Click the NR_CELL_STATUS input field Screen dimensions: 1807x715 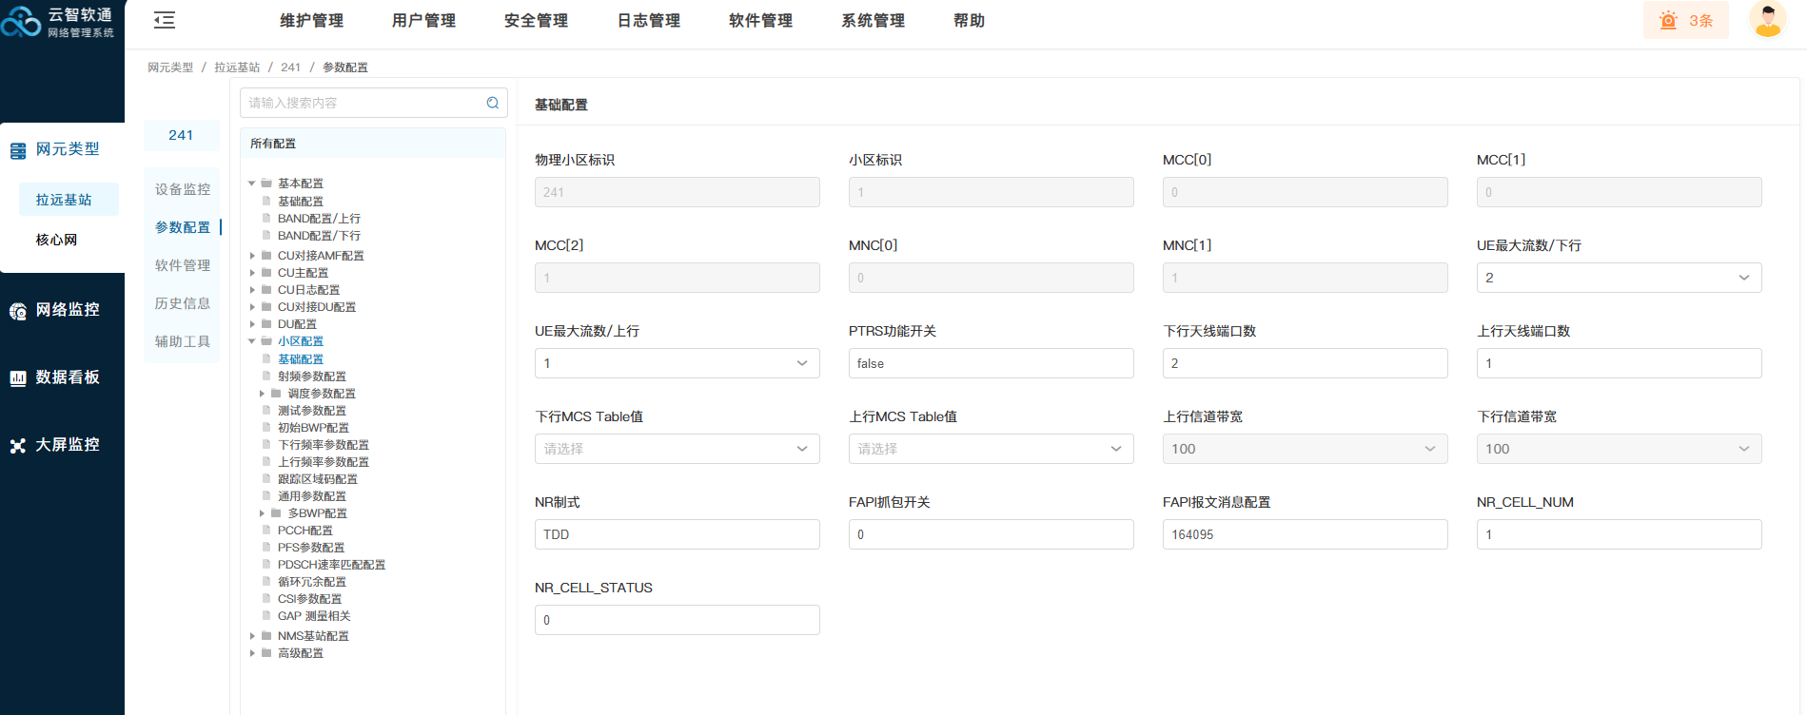click(677, 620)
